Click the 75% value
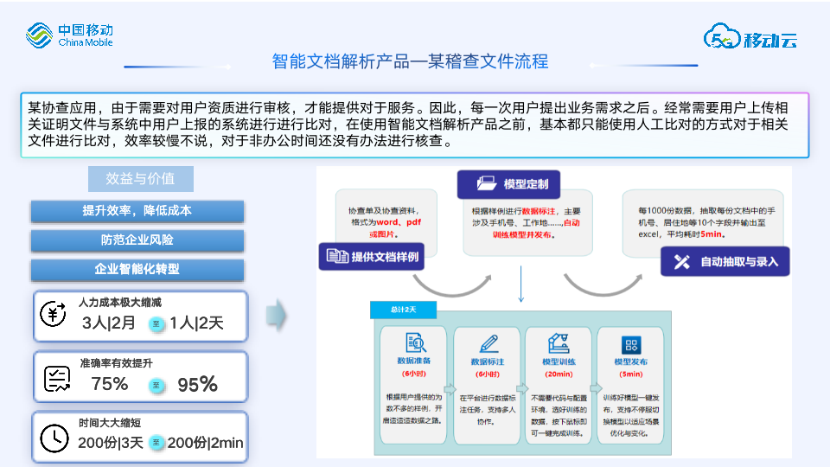Viewport: 830px width, 467px height. 110,384
